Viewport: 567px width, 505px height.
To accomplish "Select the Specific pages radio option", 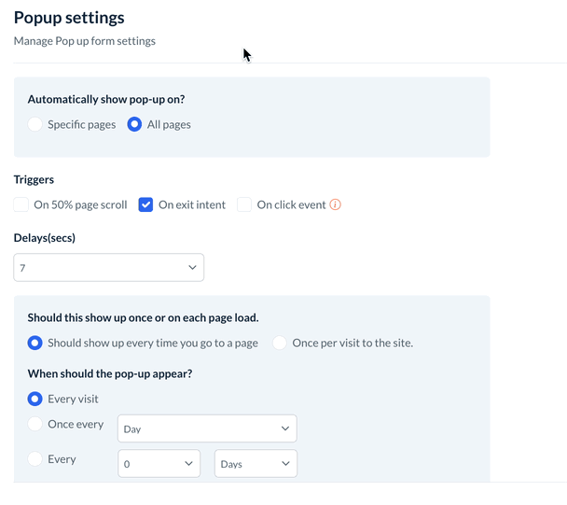I will 35,124.
